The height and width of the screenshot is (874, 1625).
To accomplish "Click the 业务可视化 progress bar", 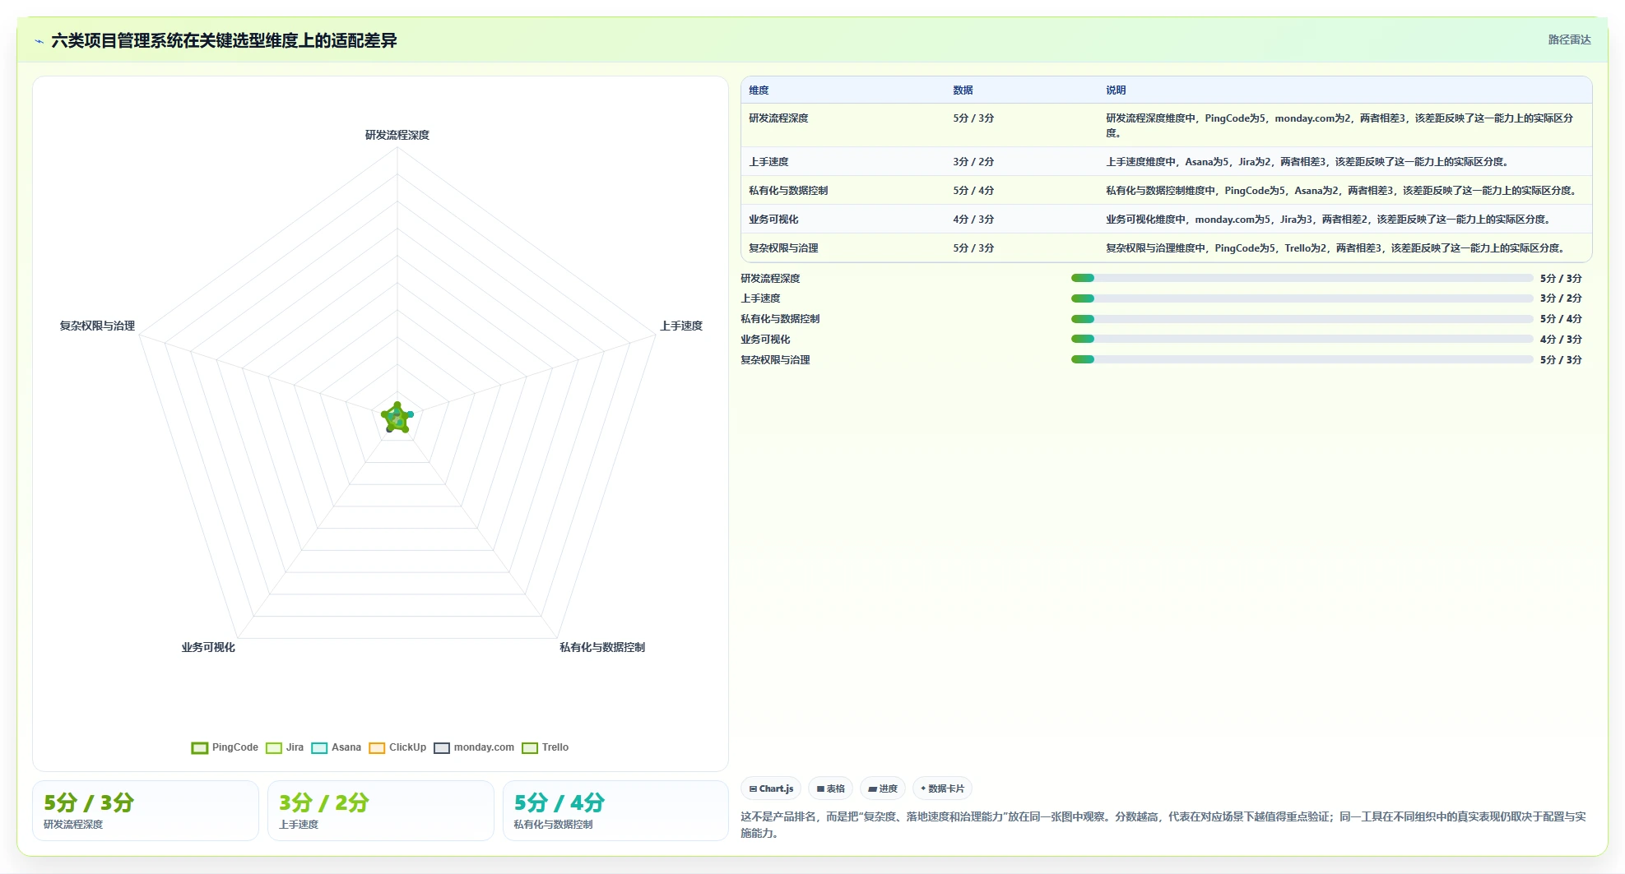I will click(x=1302, y=339).
